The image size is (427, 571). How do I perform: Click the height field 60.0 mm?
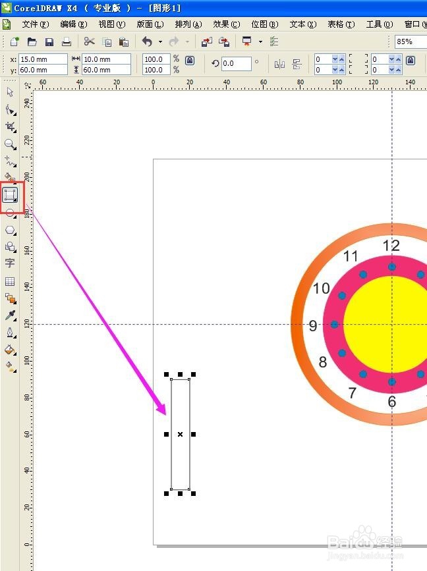click(x=106, y=70)
